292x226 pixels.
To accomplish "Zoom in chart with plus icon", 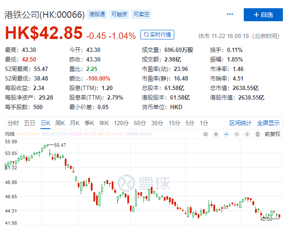I will pos(216,134).
